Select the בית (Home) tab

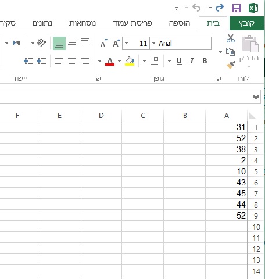(x=213, y=23)
